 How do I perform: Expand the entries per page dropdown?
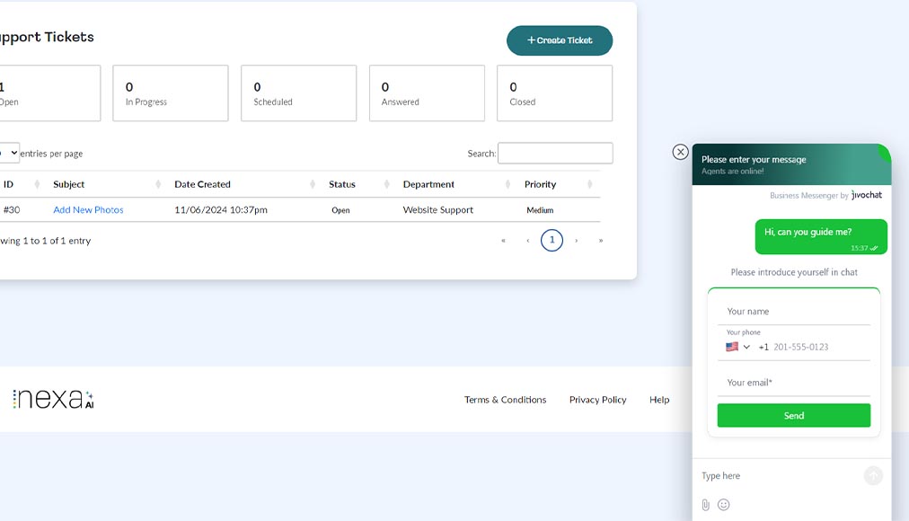[9, 153]
